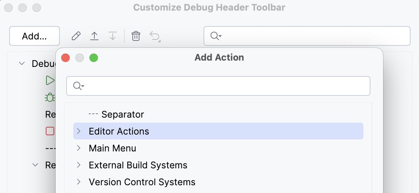Expand the Main Menu group
The width and height of the screenshot is (419, 193).
[x=79, y=148]
